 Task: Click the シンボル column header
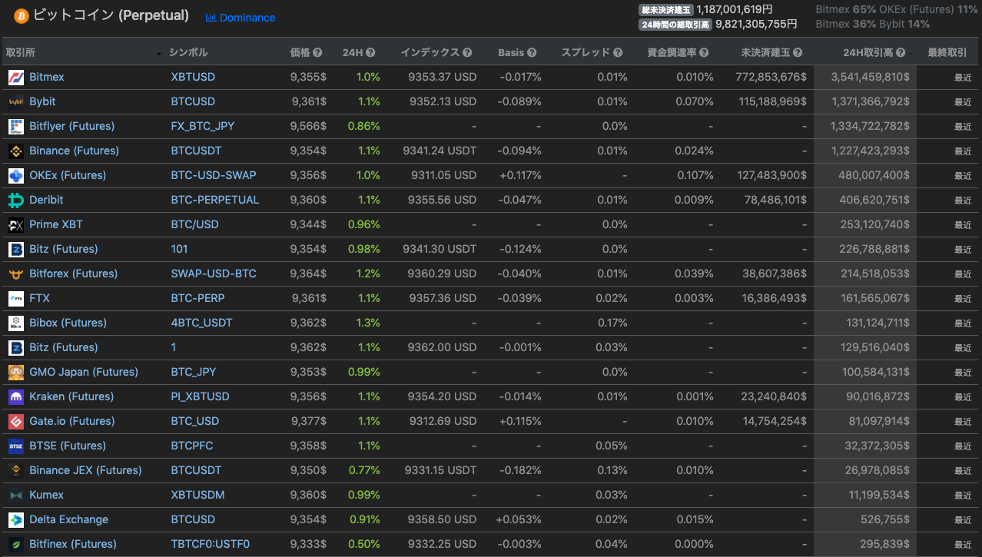(x=188, y=53)
